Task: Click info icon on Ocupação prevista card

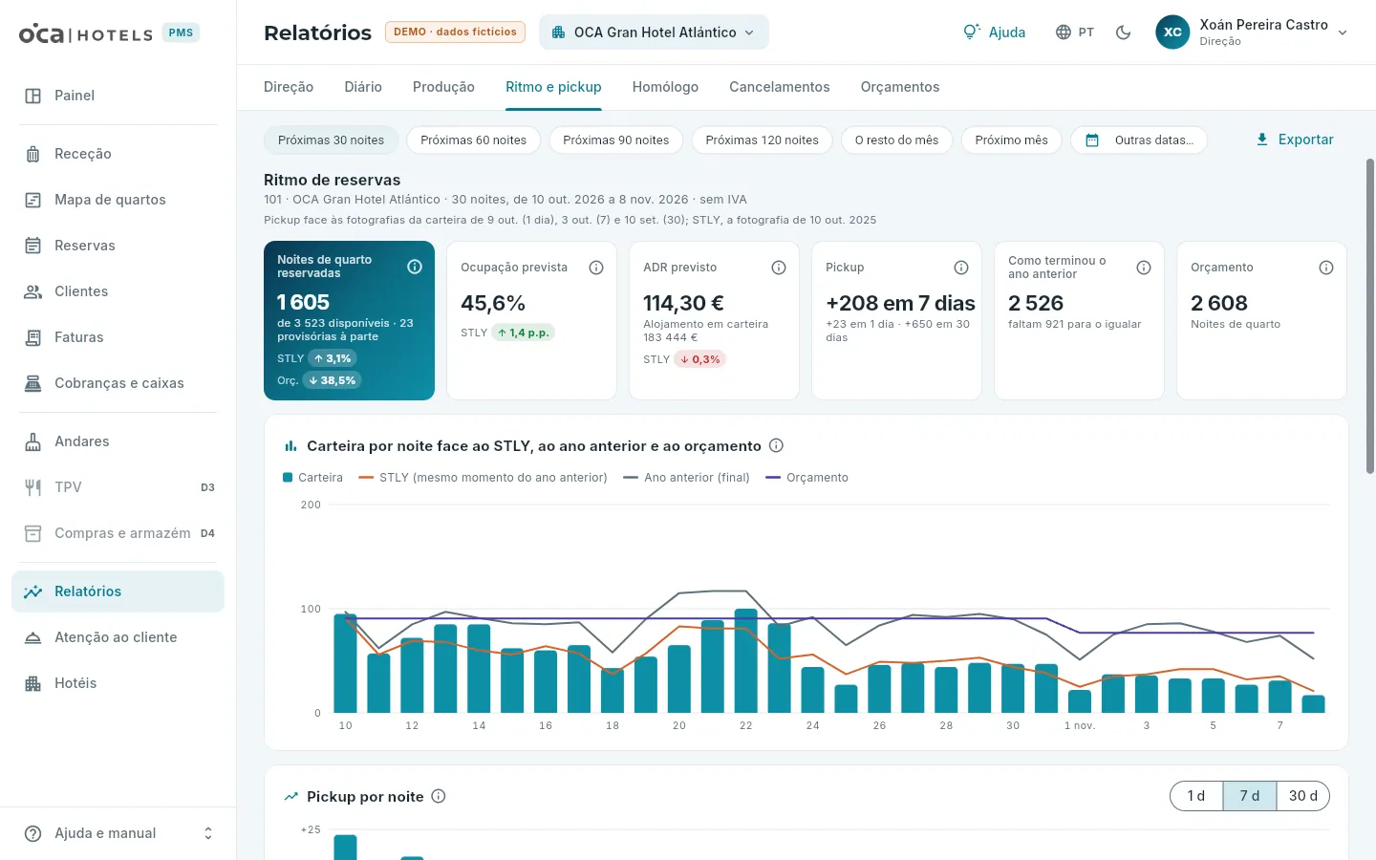Action: point(596,268)
